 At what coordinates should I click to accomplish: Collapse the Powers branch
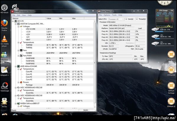pyautogui.click(x=18, y=82)
